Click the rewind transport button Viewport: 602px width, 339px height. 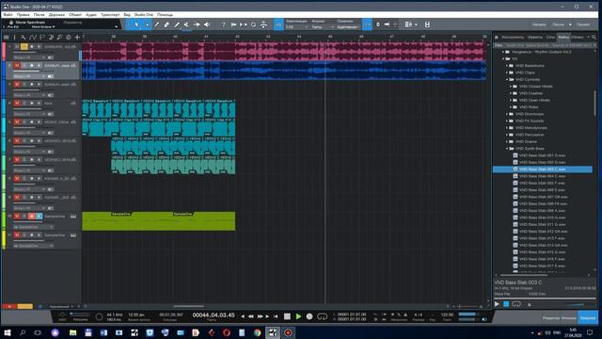[x=251, y=316]
